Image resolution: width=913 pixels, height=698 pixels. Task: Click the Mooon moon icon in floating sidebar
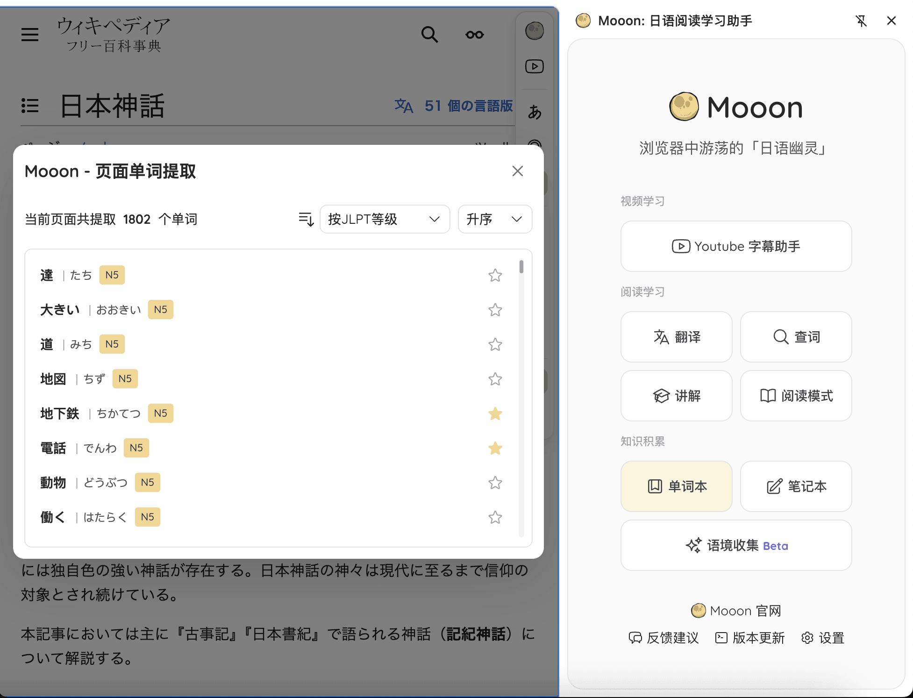(x=535, y=31)
